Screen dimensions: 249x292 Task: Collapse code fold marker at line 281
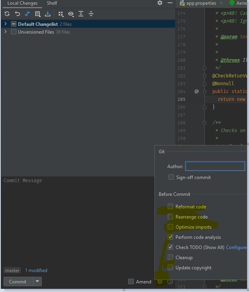click(204, 68)
